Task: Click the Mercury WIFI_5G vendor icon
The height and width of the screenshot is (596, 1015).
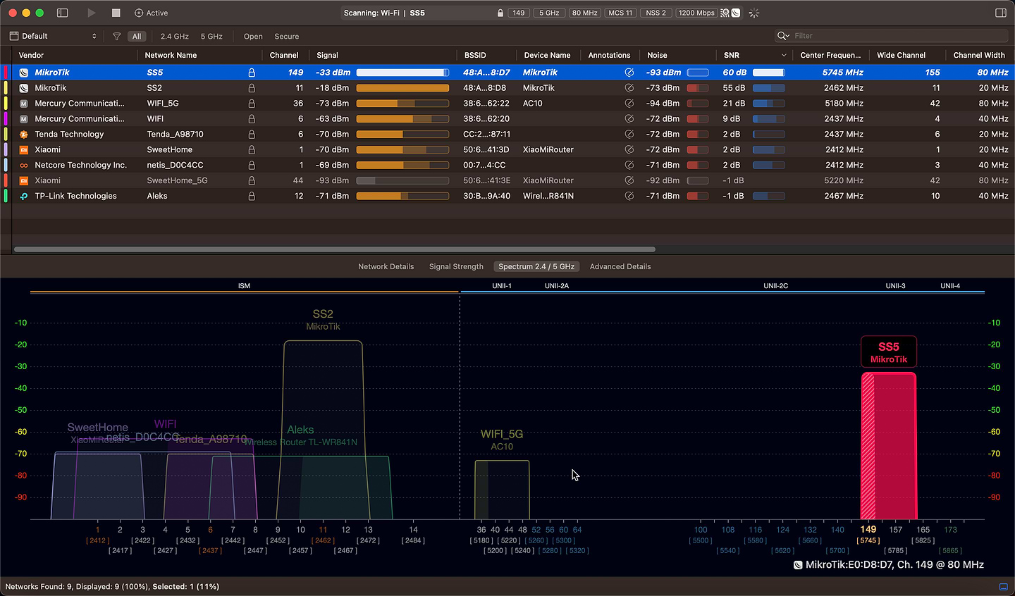Action: click(23, 103)
